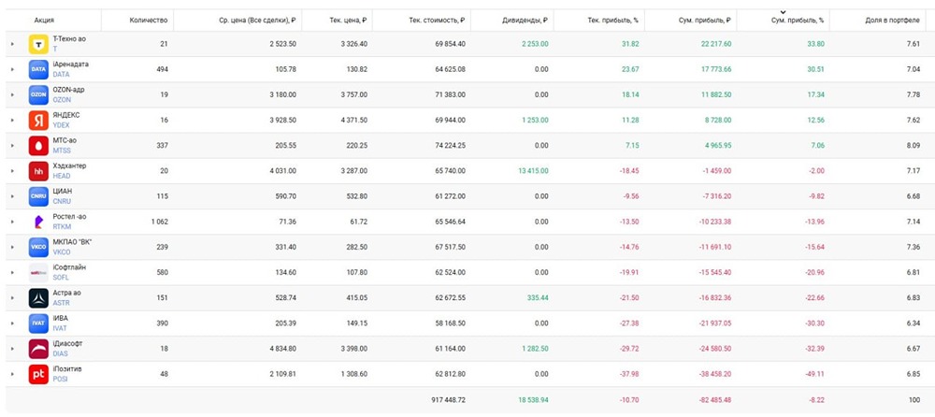Expand the МКПАО ВК row arrow
The width and height of the screenshot is (935, 417).
tap(12, 248)
